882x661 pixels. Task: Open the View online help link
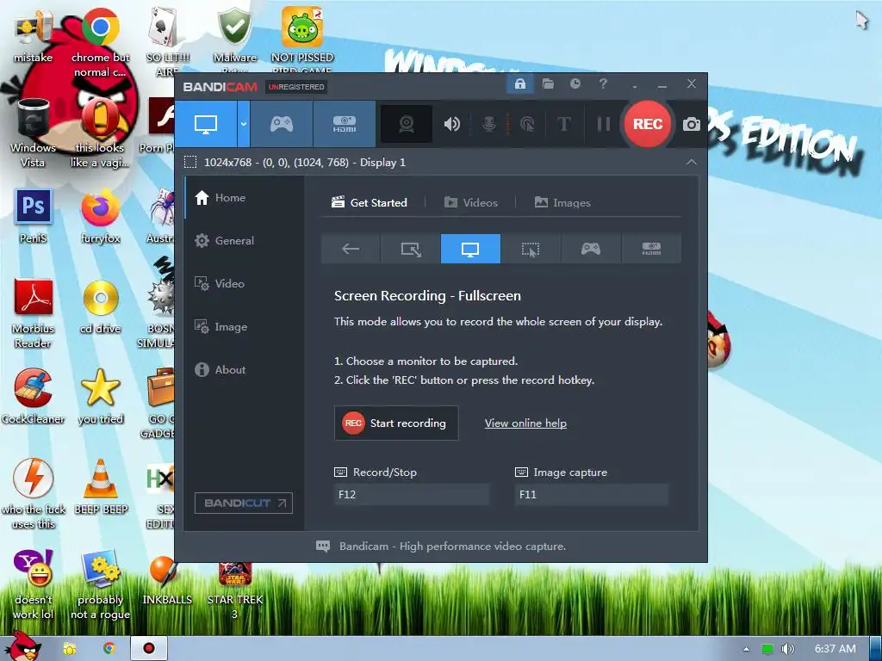[525, 423]
